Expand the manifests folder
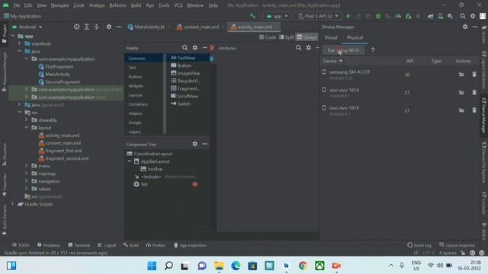Screen dimensions: 488x274 (20, 43)
